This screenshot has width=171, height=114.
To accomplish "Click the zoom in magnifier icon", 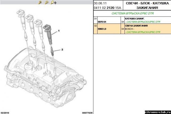I will coord(40,3).
